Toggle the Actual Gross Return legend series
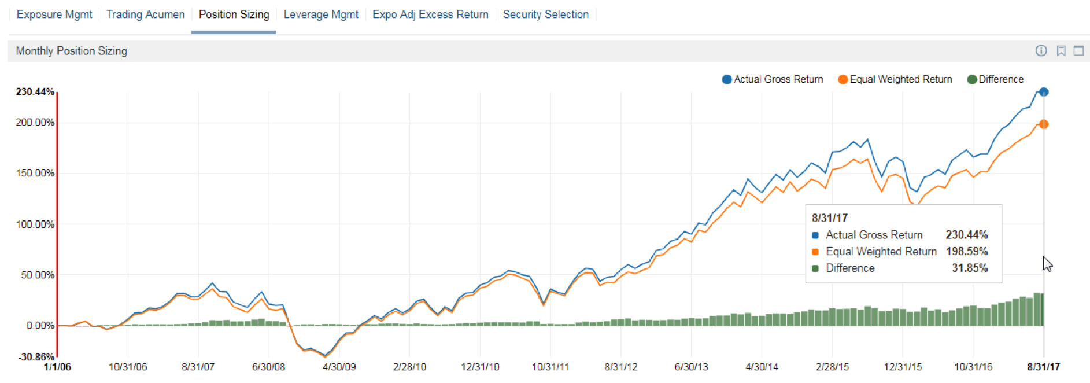The height and width of the screenshot is (383, 1090). click(773, 79)
